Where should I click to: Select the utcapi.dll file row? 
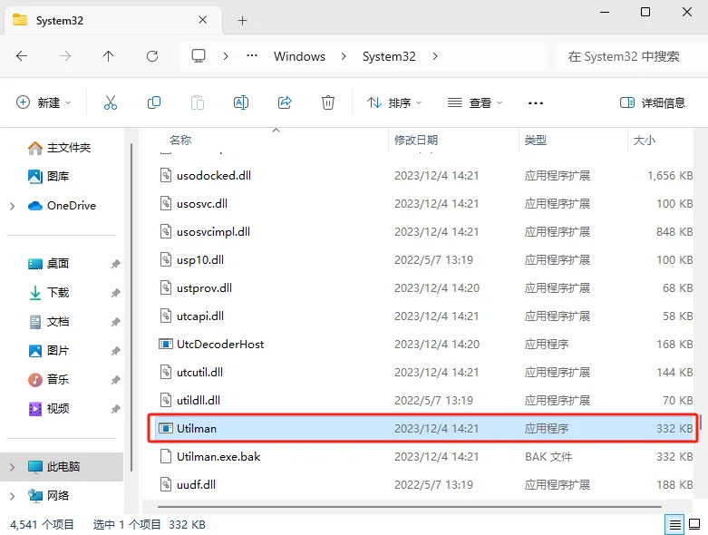click(423, 316)
